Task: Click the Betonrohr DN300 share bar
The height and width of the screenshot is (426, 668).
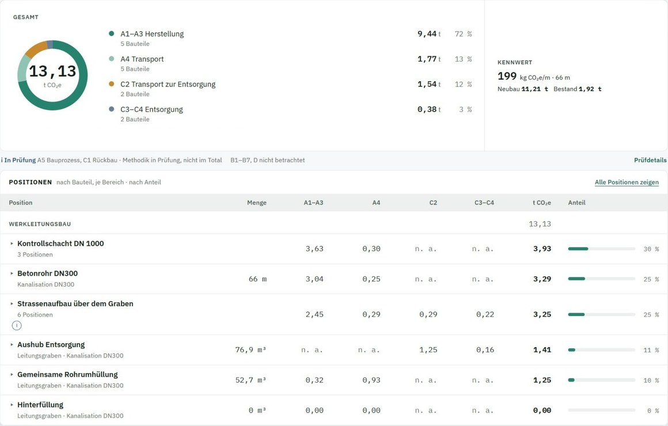Action: (x=602, y=279)
